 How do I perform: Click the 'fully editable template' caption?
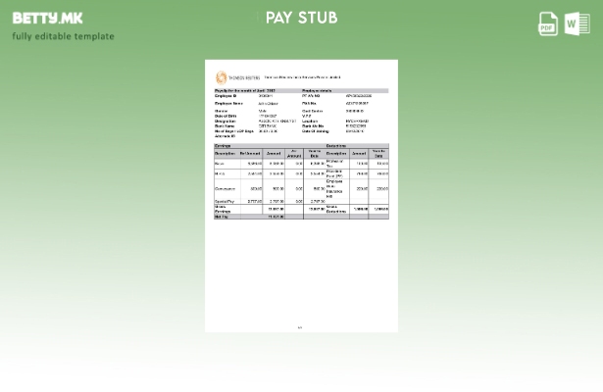coord(63,36)
